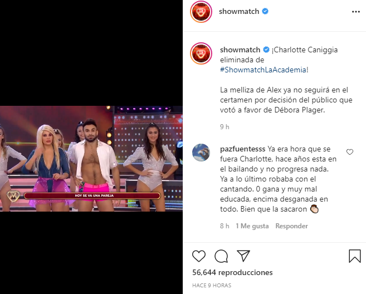Click the verified badge in the header
This screenshot has width=366, height=294.
(x=265, y=11)
